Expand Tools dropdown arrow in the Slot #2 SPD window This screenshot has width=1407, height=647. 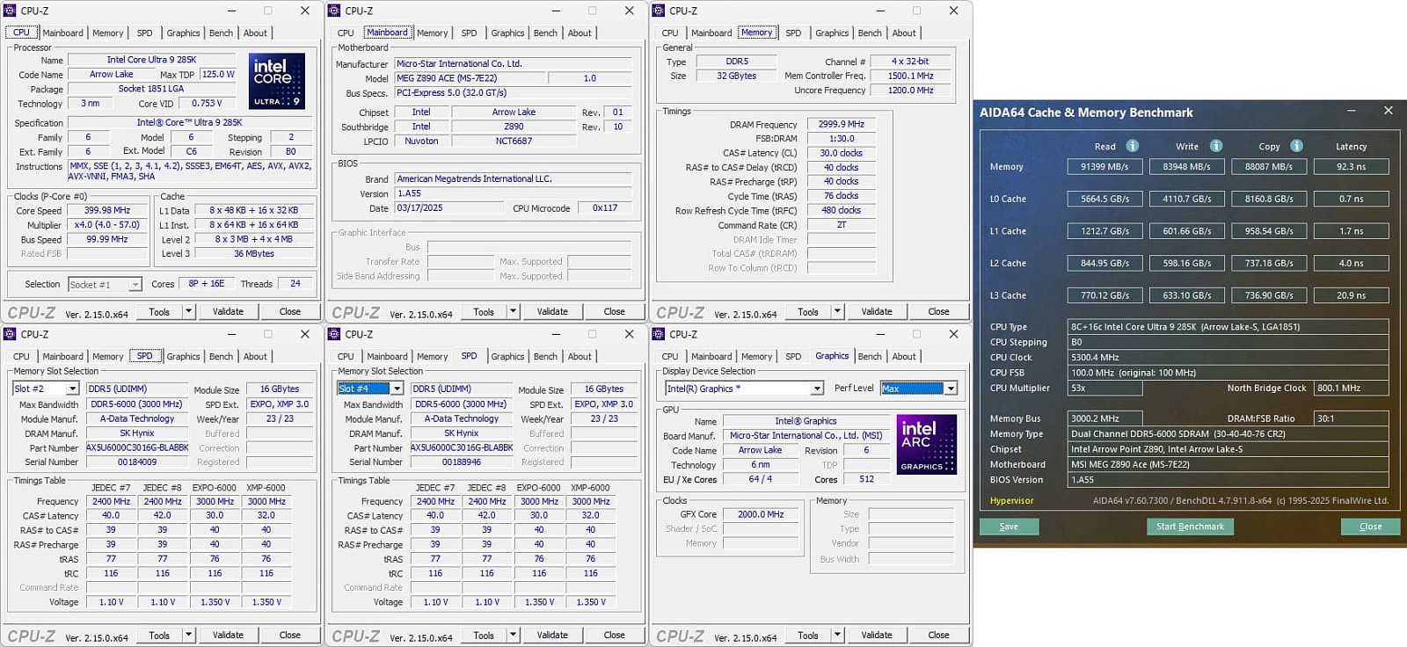click(x=188, y=635)
